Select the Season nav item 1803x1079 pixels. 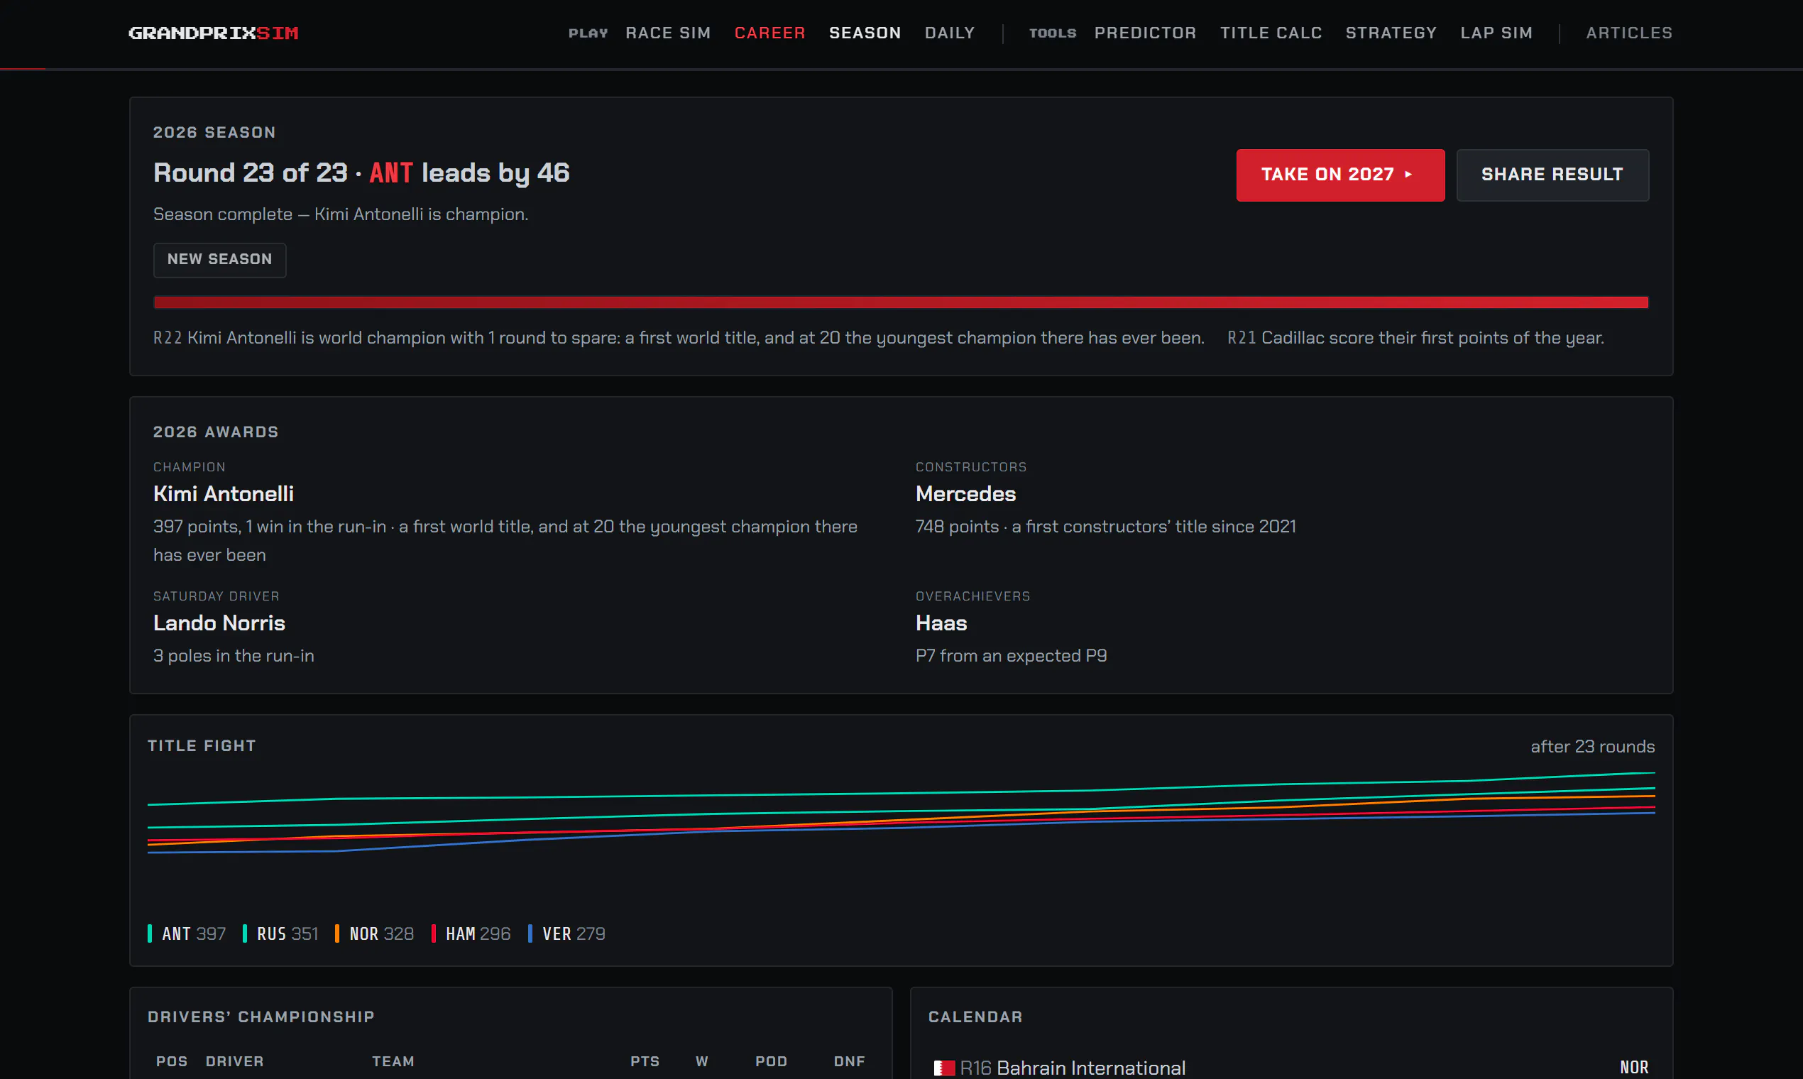click(x=865, y=33)
